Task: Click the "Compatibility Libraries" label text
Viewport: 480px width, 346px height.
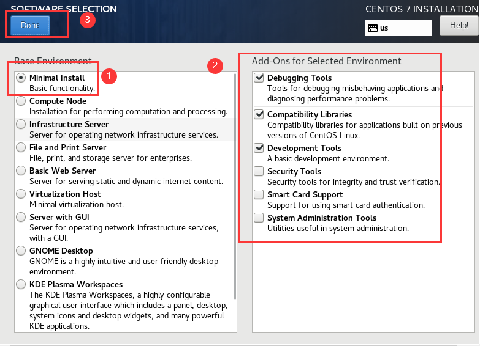Action: 310,114
